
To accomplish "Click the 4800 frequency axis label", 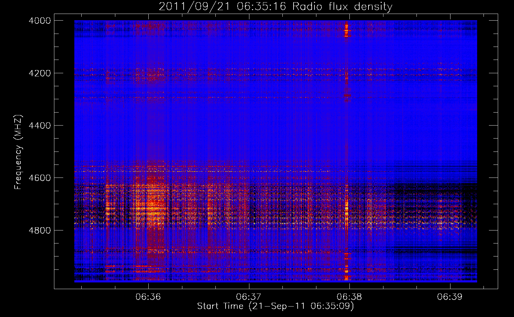I will pos(40,230).
